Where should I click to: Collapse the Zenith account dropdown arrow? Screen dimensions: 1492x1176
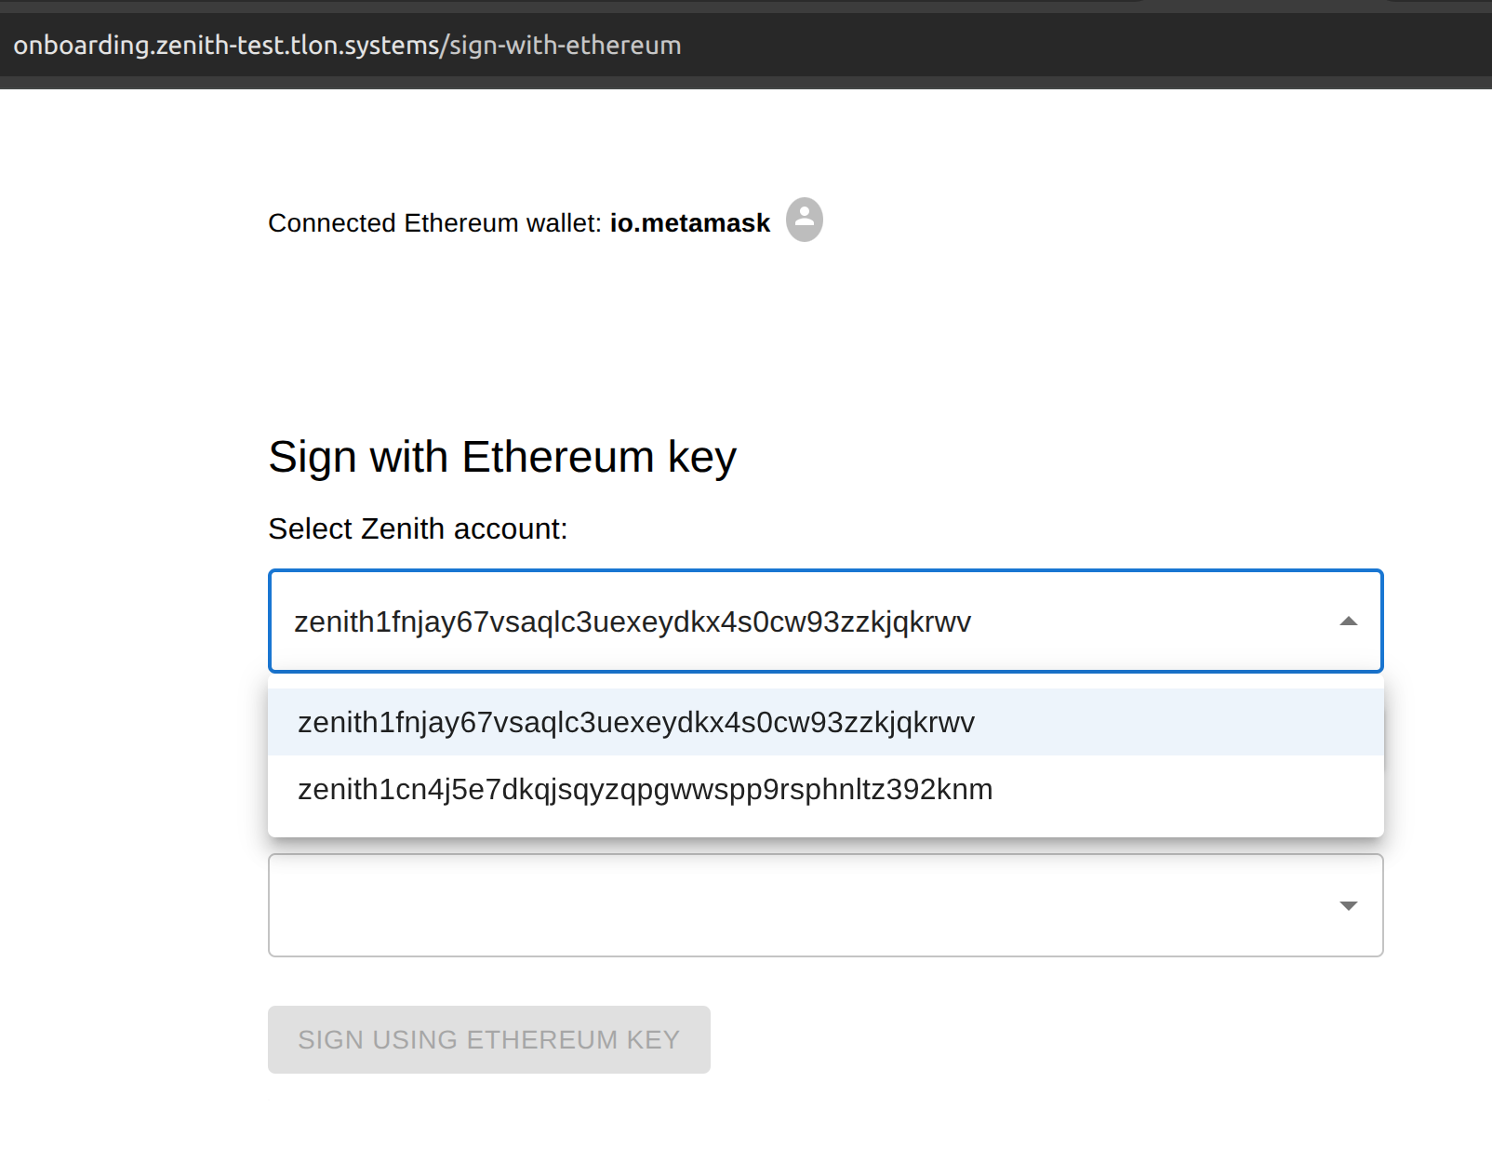tap(1348, 621)
